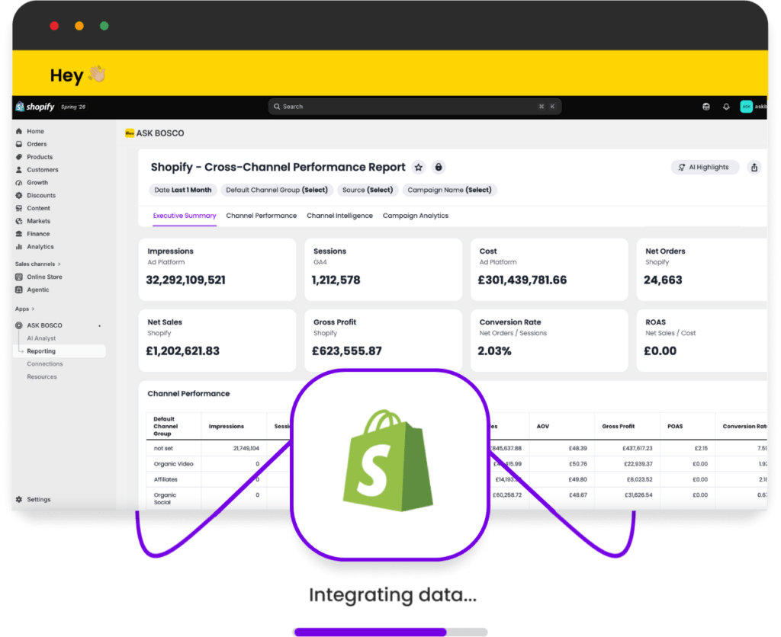Open Resources under ASK BOSCO

pos(42,376)
